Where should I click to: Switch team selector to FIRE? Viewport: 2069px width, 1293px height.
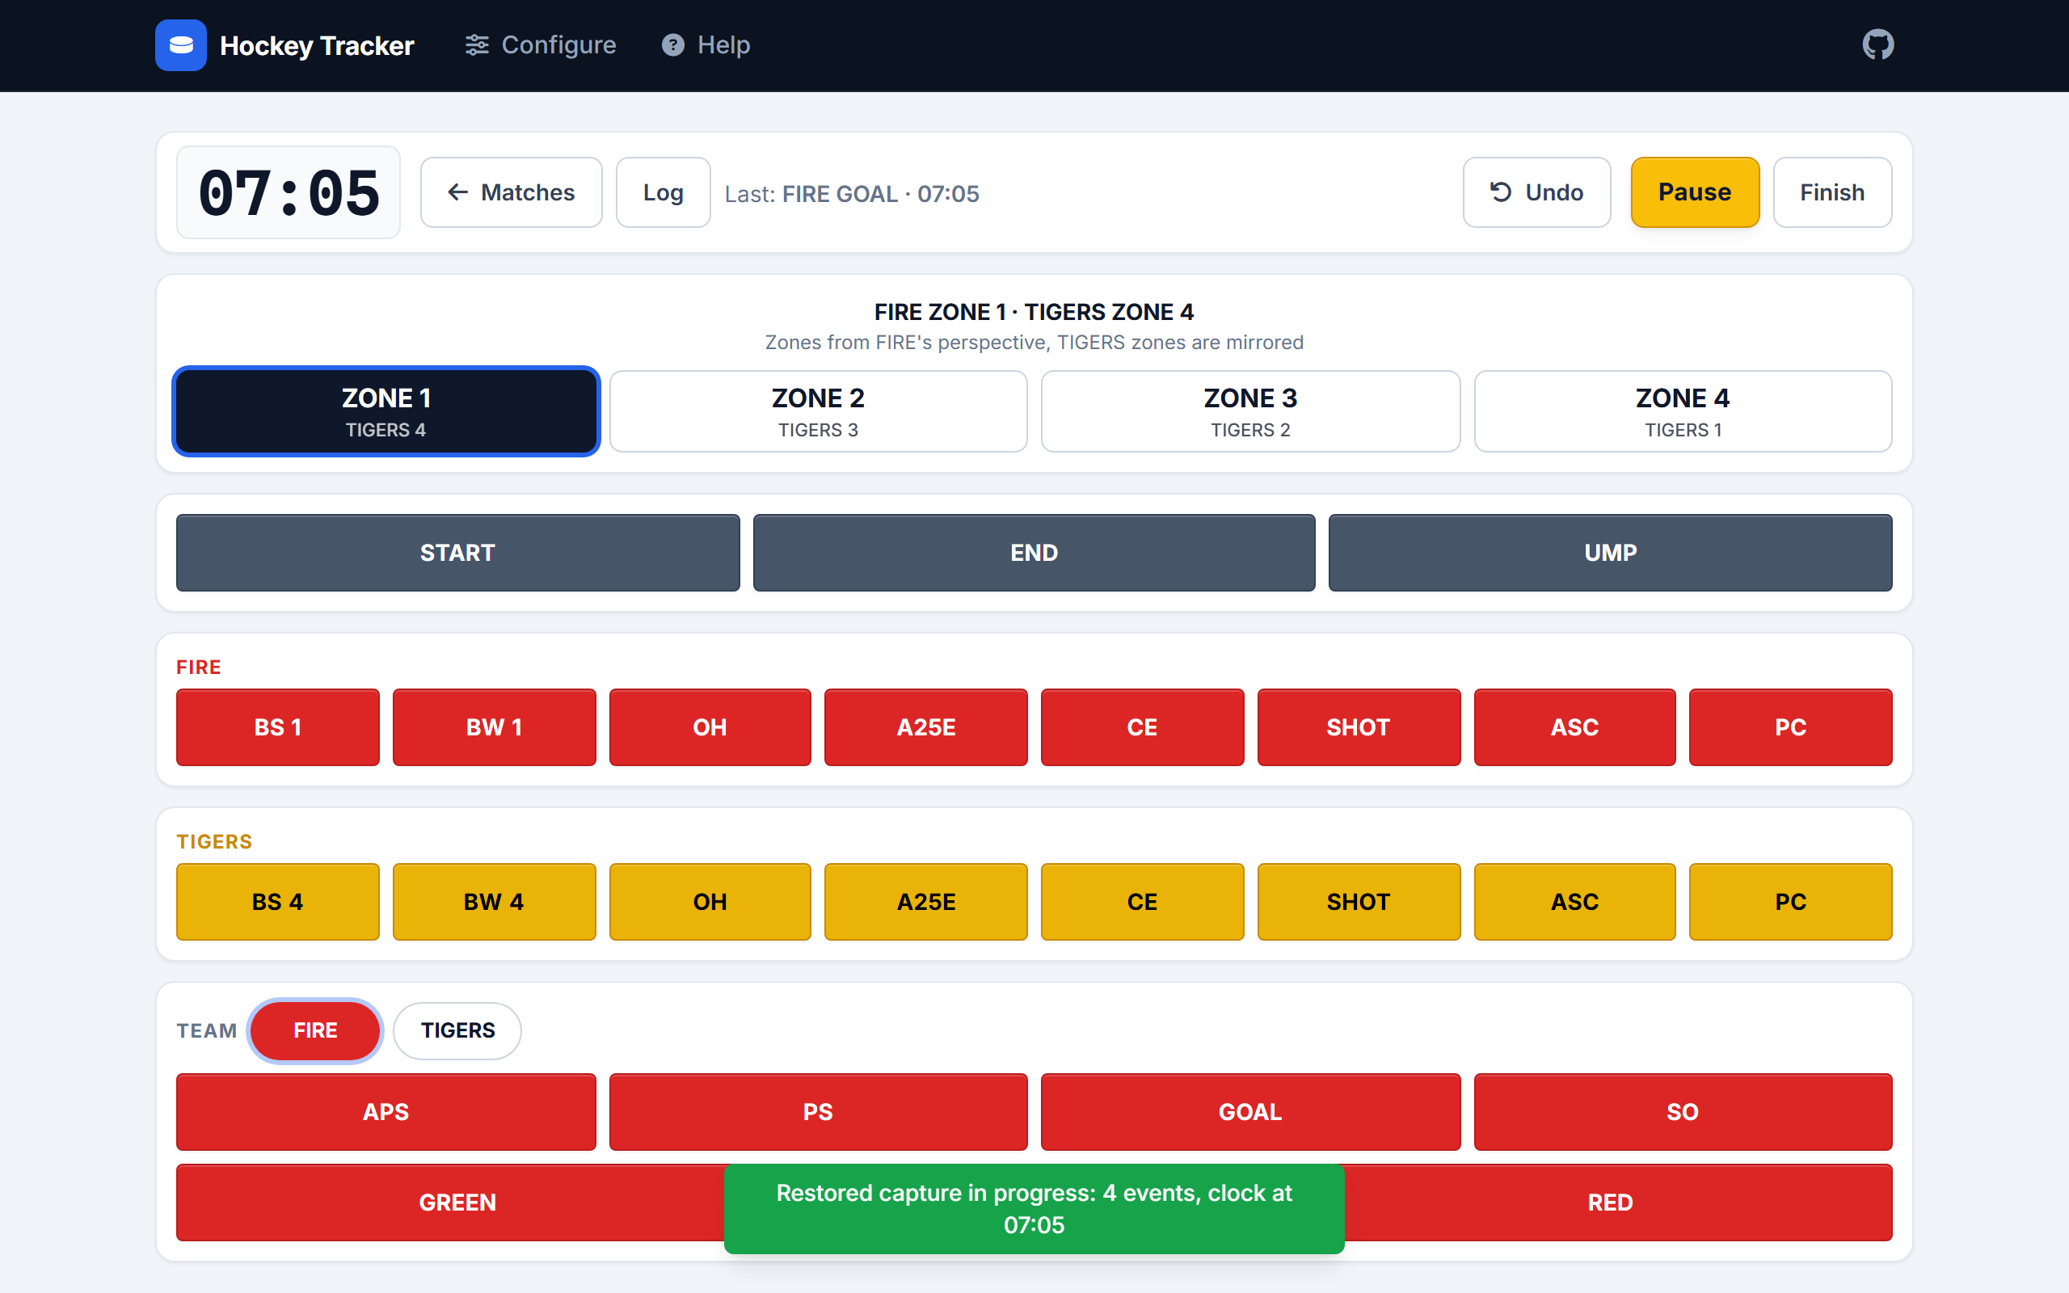tap(314, 1030)
